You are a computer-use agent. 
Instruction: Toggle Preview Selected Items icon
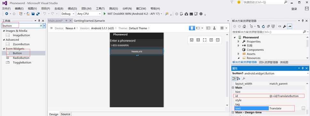pyautogui.click(x=290, y=26)
